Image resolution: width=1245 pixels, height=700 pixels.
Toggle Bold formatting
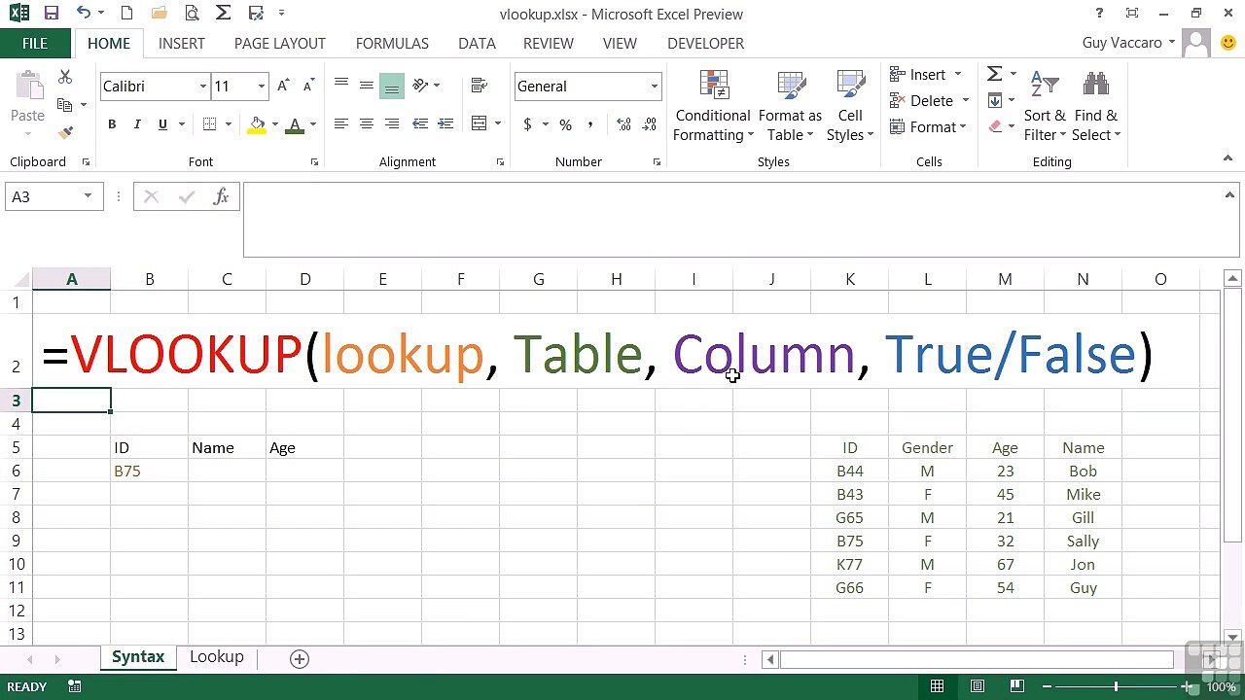[112, 124]
